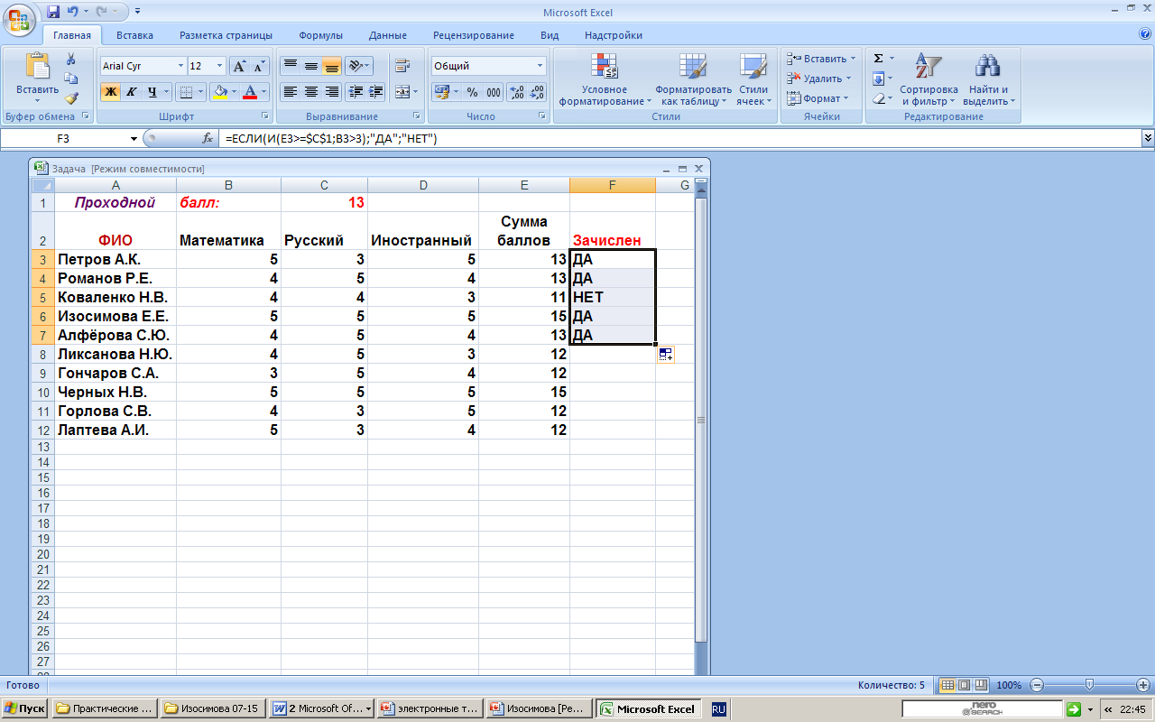Select the Format Painter brush icon
The width and height of the screenshot is (1155, 722).
coord(70,98)
